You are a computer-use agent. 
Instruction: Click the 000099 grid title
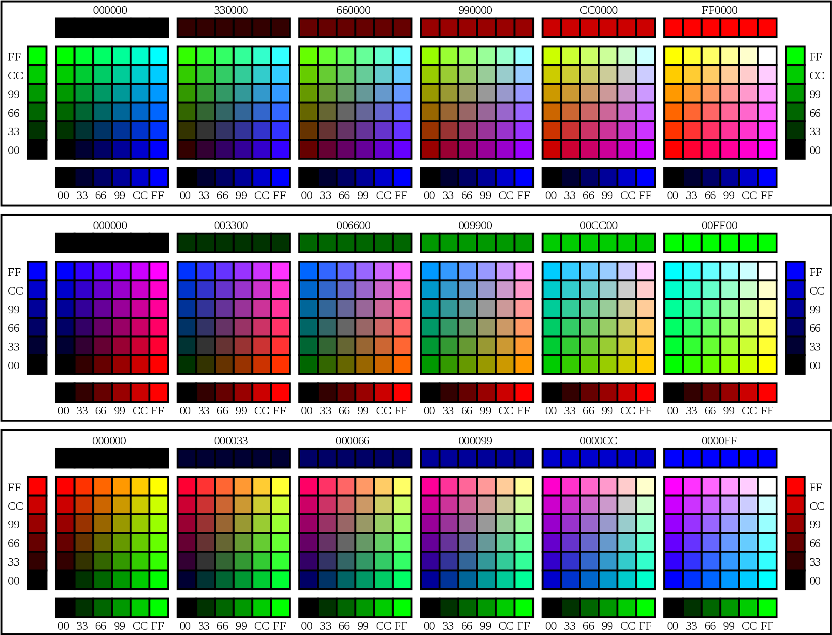click(475, 441)
